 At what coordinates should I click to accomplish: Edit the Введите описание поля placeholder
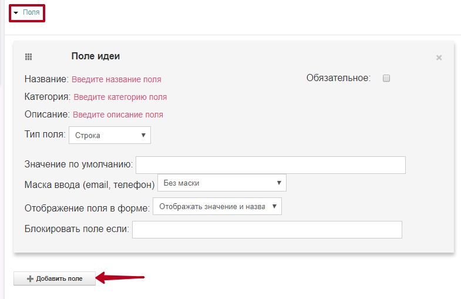(x=118, y=115)
